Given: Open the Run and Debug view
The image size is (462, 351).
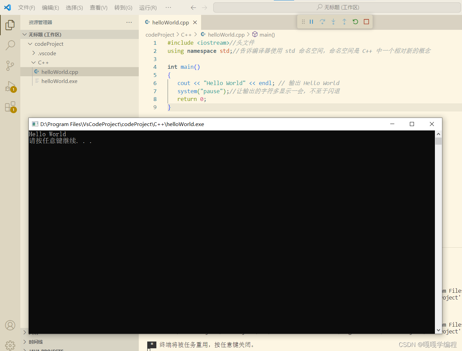Looking at the screenshot, I should click(10, 86).
